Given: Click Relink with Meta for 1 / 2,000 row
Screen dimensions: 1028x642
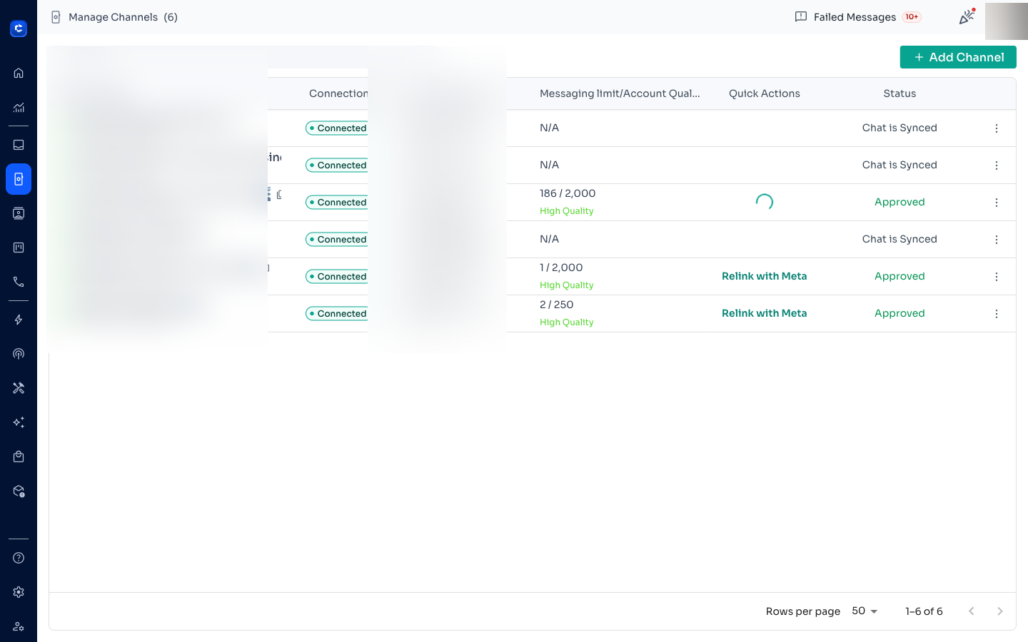Looking at the screenshot, I should (x=764, y=276).
